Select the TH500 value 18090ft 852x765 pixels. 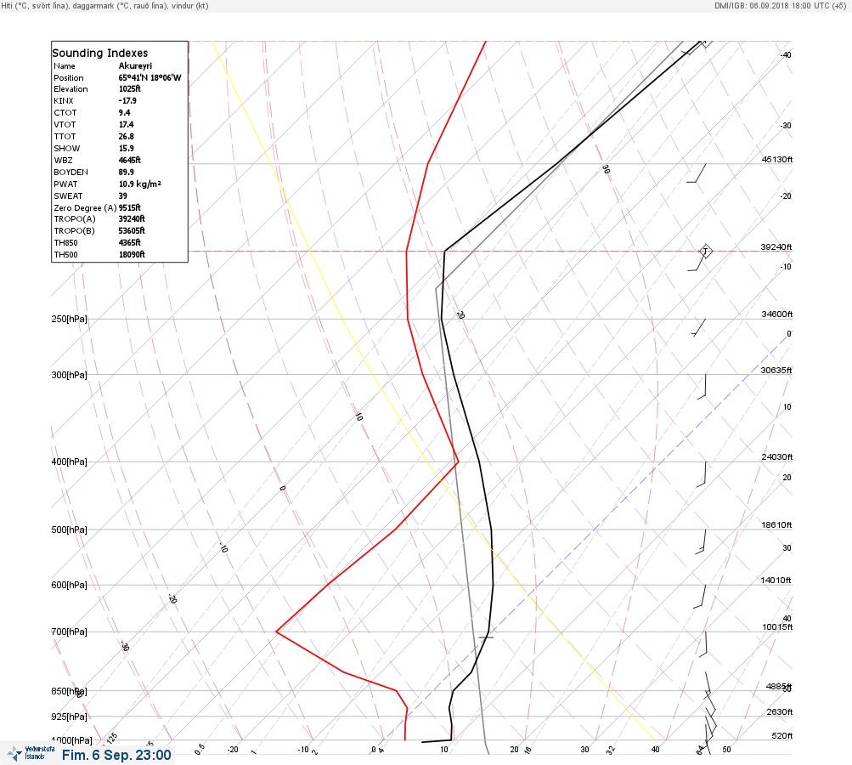[x=132, y=254]
